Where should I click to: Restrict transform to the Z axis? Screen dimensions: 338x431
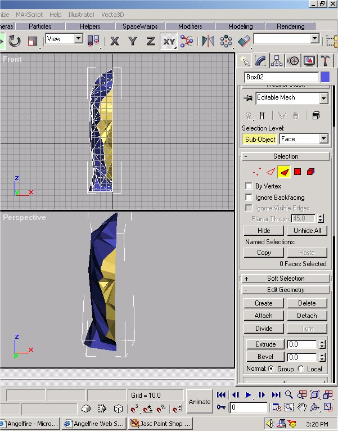coord(150,41)
